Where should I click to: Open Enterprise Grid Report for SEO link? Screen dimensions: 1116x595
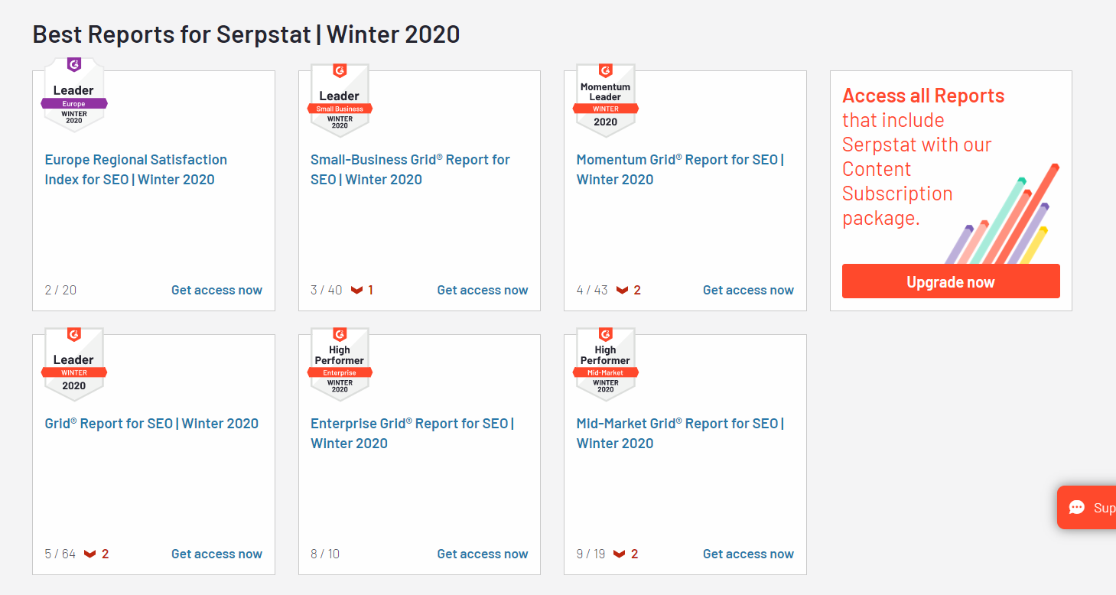[x=412, y=434]
